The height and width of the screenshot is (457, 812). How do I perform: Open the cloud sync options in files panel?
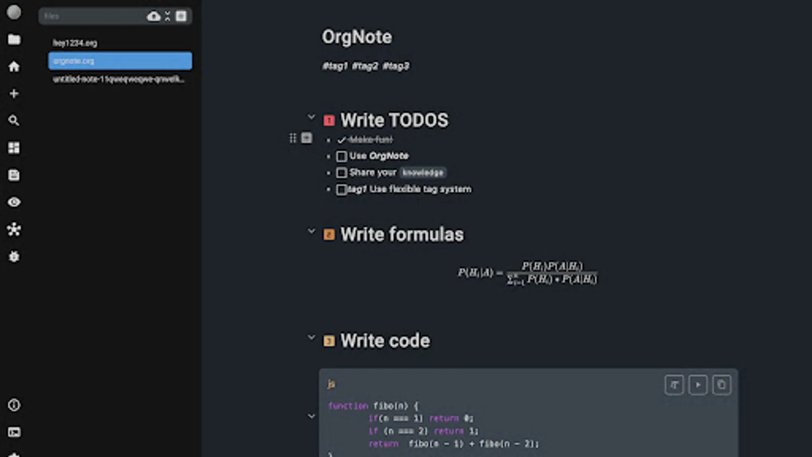[153, 16]
